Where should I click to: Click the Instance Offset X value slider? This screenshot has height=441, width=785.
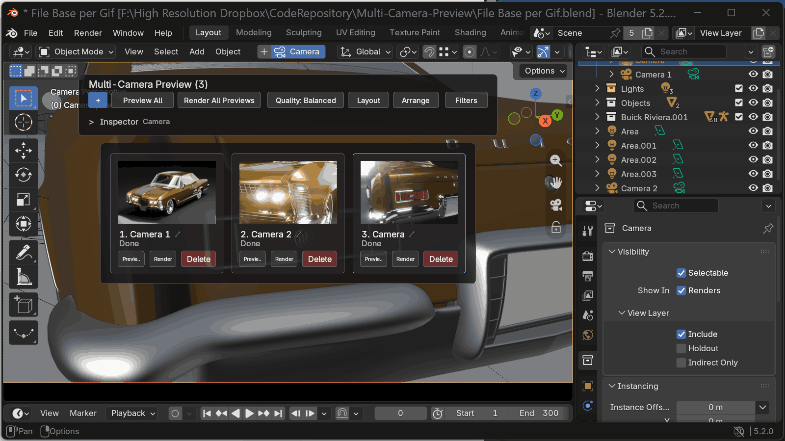click(716, 407)
